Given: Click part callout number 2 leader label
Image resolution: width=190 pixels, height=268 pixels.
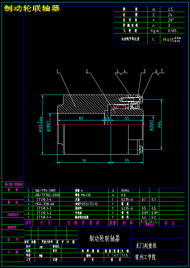Looking at the screenshot, I should (87, 71).
